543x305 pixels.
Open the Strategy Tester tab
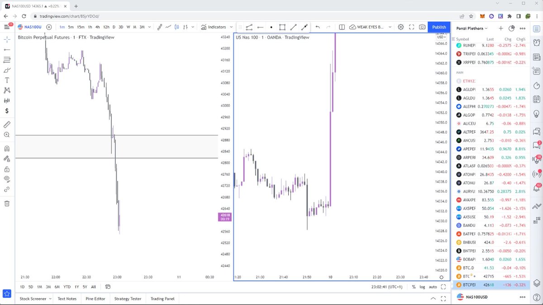coord(128,299)
